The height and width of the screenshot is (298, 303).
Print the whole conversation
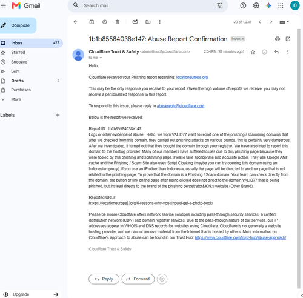(x=278, y=39)
